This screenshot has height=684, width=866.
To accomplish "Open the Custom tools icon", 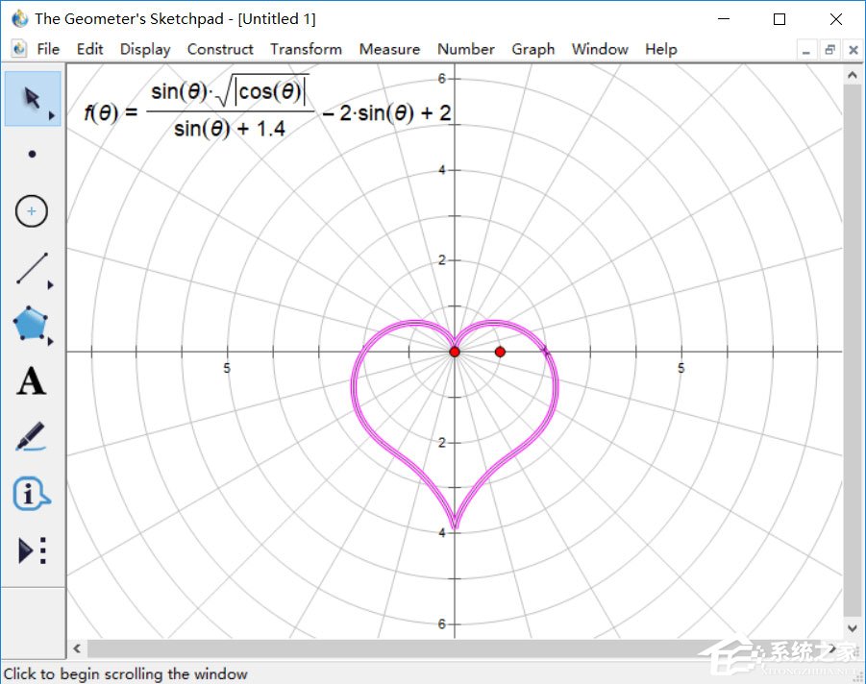I will click(x=32, y=550).
